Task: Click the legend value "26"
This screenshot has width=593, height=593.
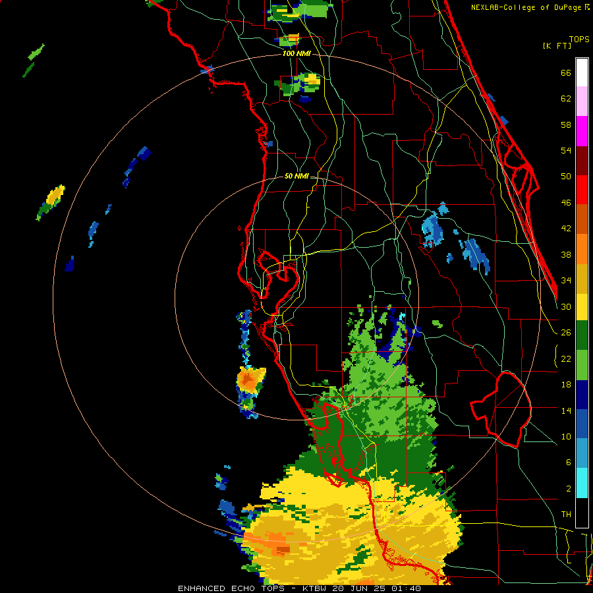Action: [566, 333]
